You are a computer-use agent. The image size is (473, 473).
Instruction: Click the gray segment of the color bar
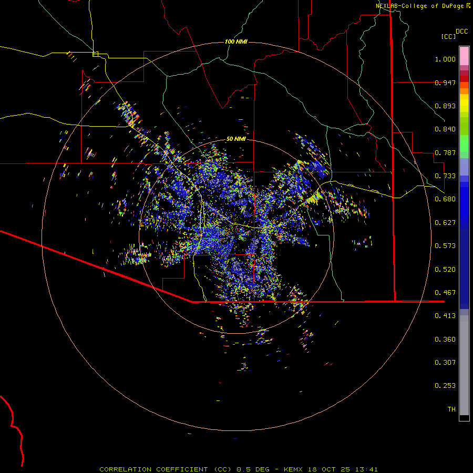pyautogui.click(x=464, y=365)
